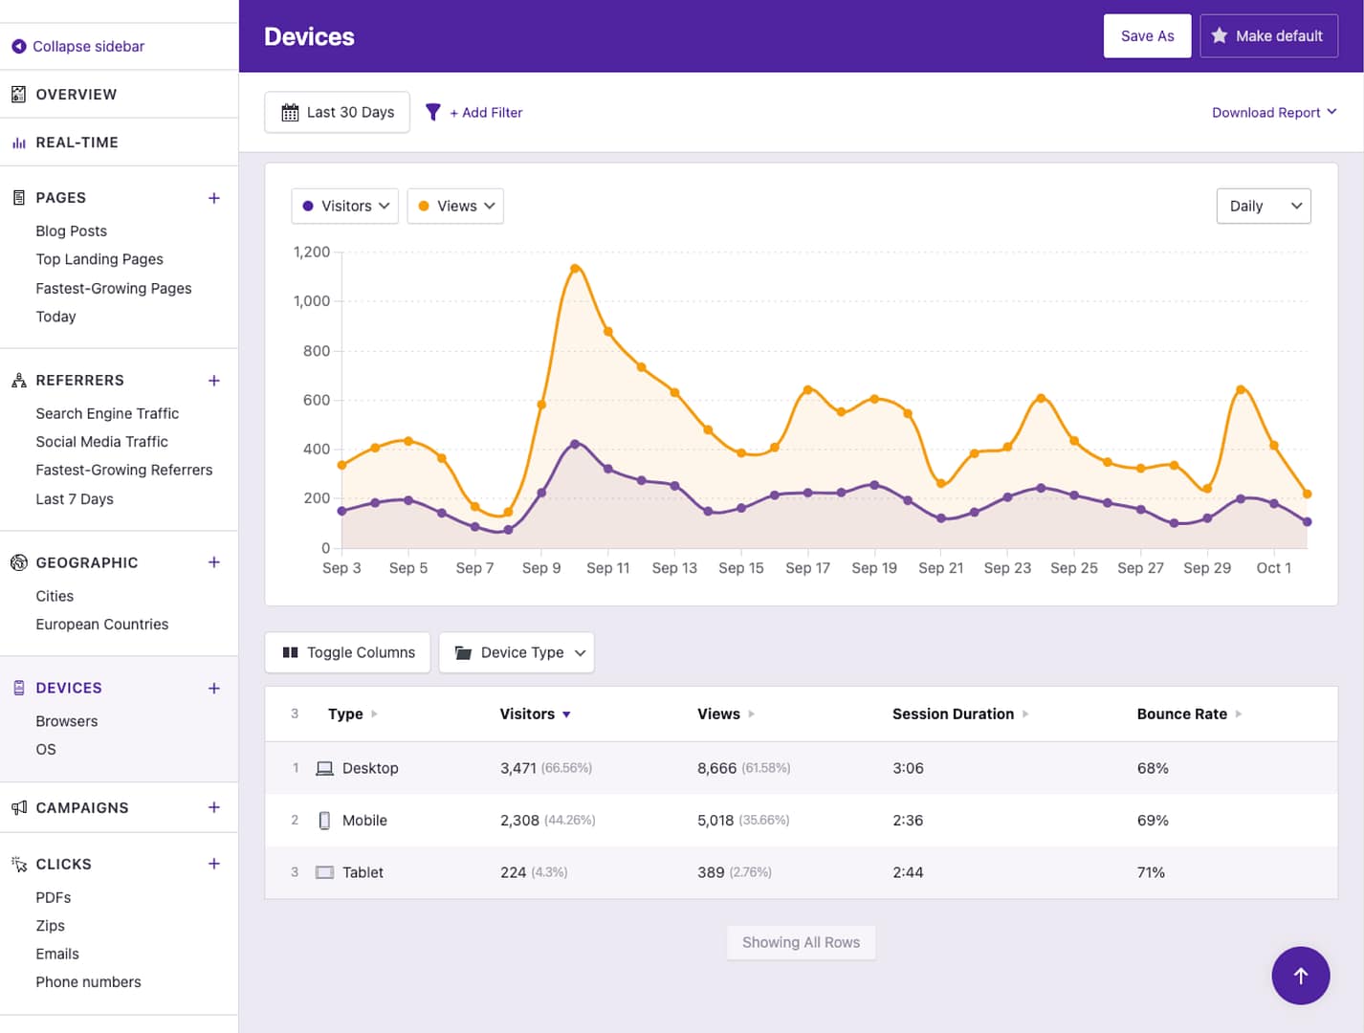Click the Pages document icon
The image size is (1364, 1033).
click(x=16, y=197)
